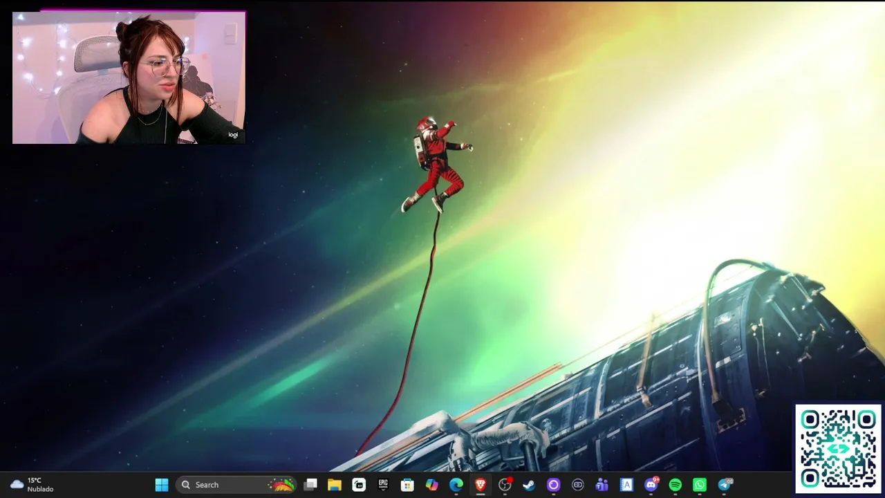
Task: Open Microsoft Teams from the taskbar
Action: pyautogui.click(x=602, y=485)
